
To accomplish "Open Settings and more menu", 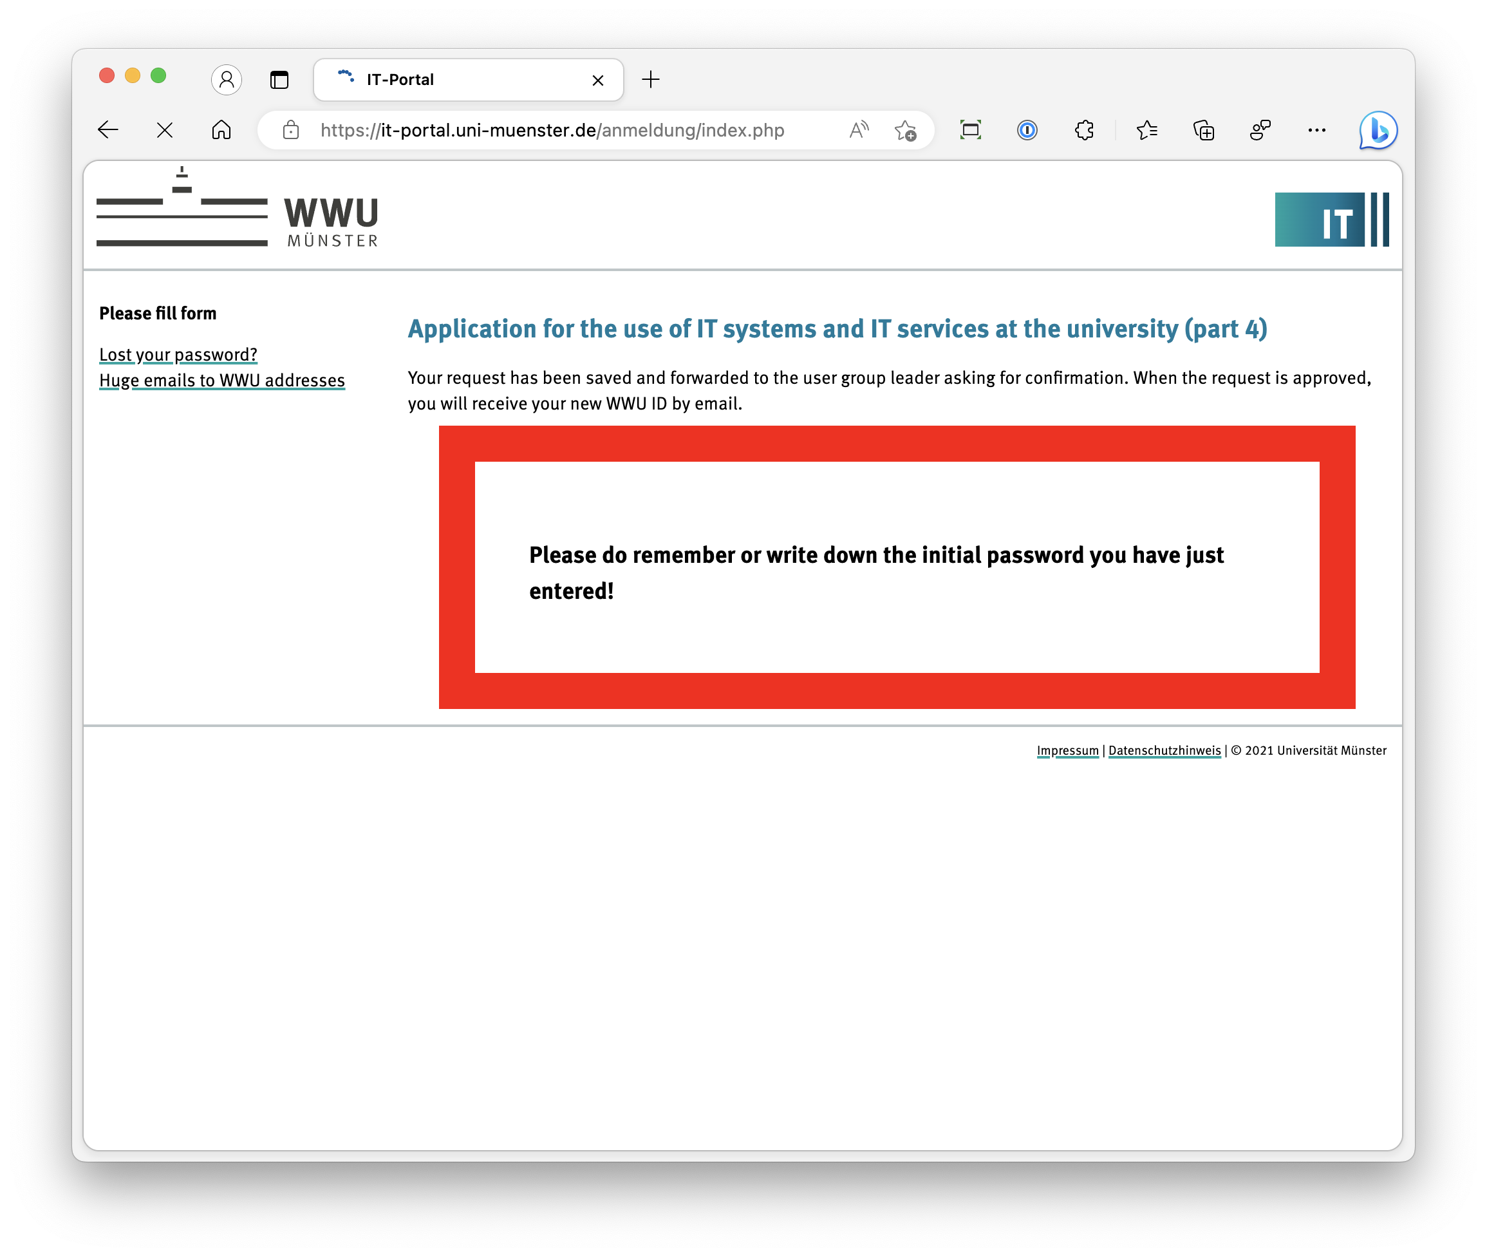I will 1317,129.
